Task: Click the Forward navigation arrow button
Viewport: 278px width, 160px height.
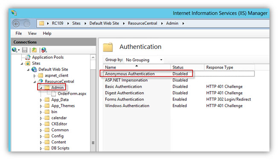Action: [x=27, y=24]
